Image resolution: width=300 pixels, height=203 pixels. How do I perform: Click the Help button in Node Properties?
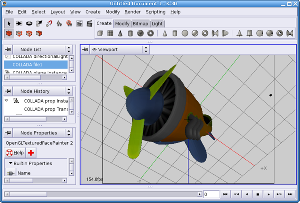15,153
